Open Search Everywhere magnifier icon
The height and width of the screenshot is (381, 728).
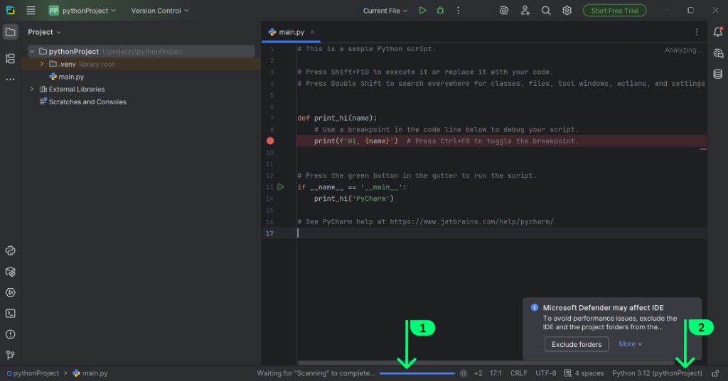point(546,11)
